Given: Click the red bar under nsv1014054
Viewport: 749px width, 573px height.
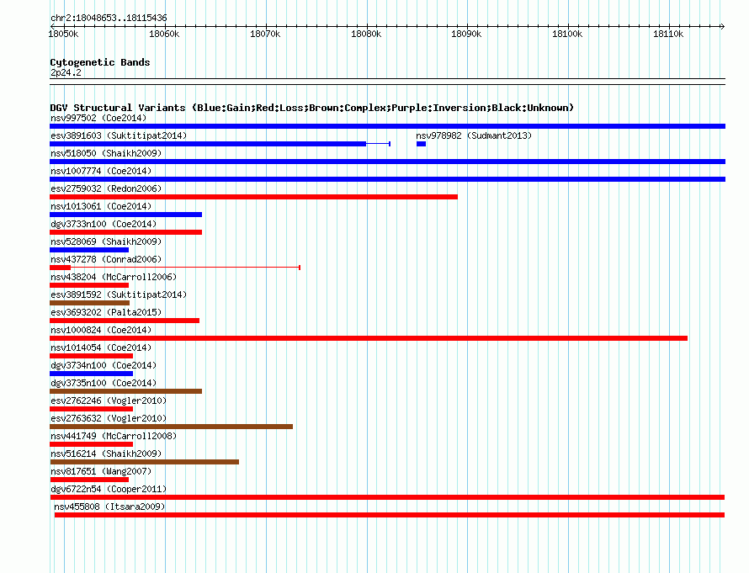Looking at the screenshot, I should tap(91, 356).
